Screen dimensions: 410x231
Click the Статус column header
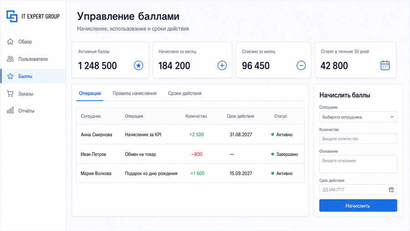coord(281,116)
